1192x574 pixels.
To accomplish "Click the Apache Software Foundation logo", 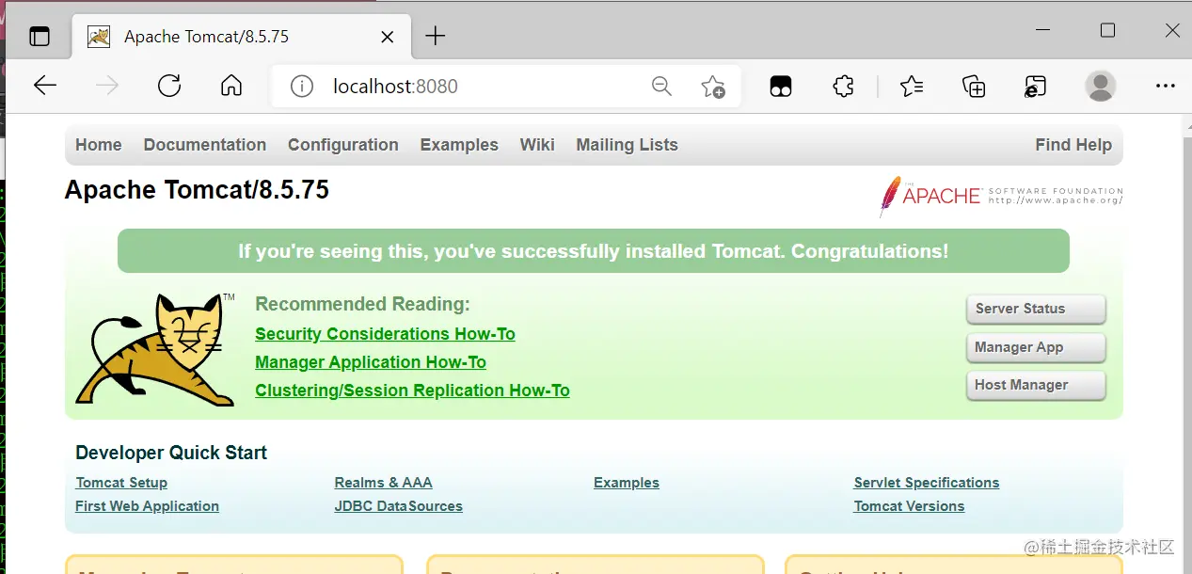I will [1001, 196].
